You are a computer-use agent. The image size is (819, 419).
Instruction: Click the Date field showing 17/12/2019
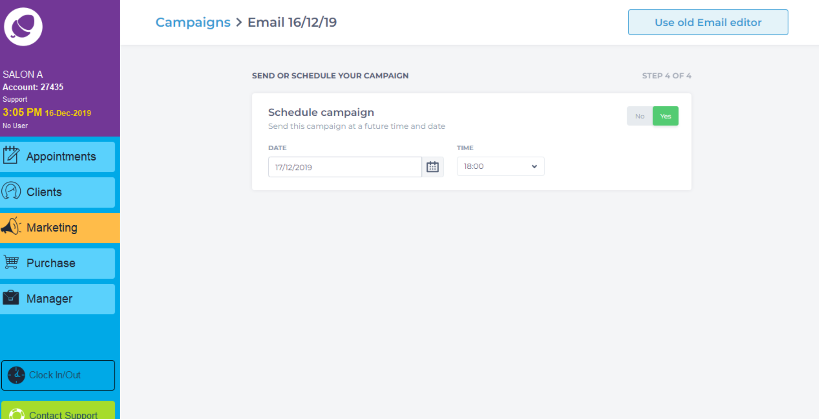click(345, 167)
